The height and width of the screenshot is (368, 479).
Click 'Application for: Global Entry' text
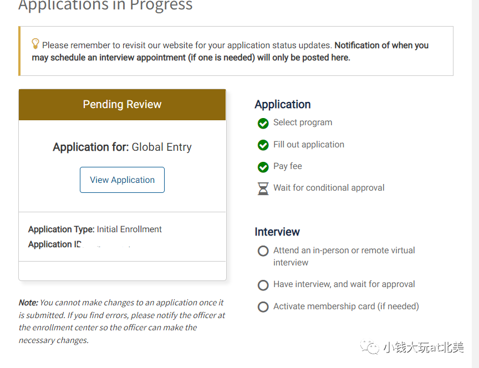pyautogui.click(x=122, y=147)
